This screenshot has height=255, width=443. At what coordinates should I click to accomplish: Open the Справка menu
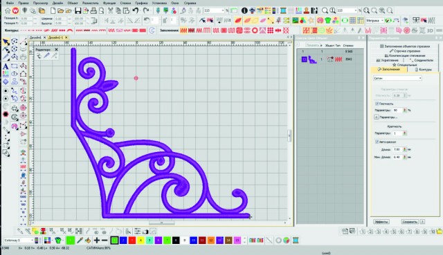click(x=190, y=3)
